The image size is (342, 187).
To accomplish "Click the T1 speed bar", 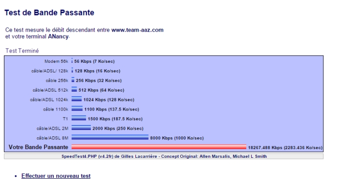I will click(x=79, y=118).
